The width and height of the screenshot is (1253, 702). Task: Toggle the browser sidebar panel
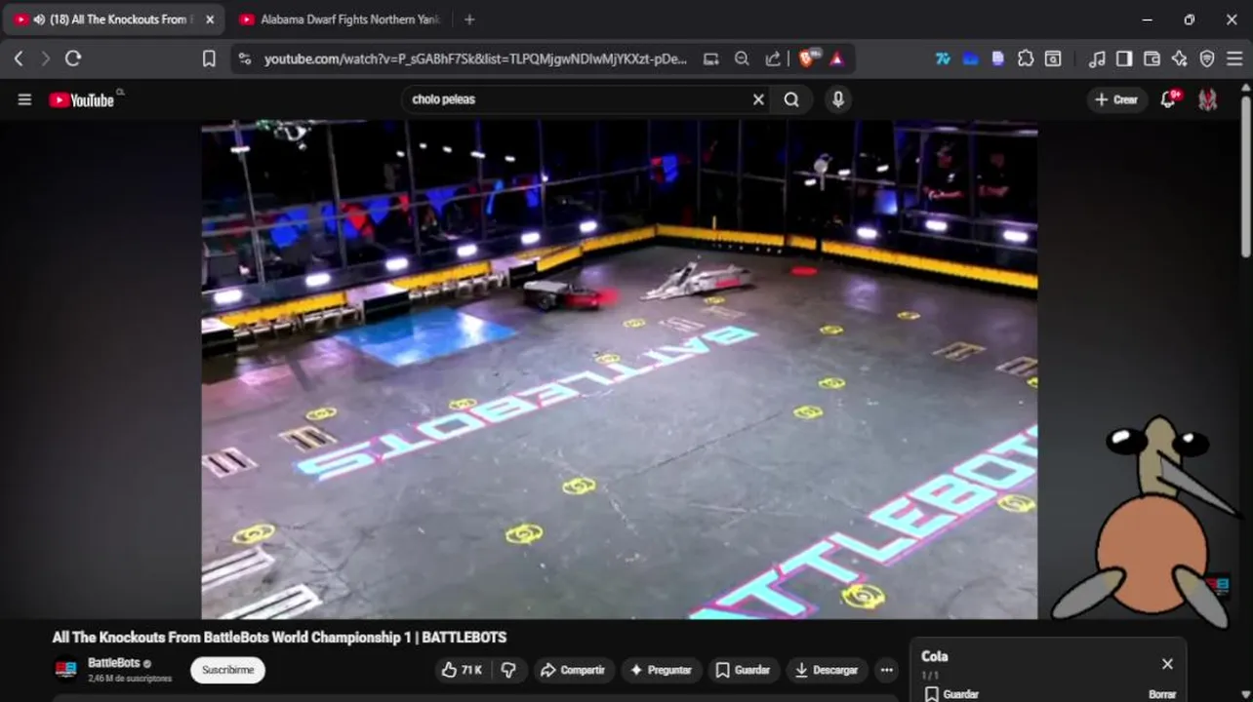(1124, 58)
